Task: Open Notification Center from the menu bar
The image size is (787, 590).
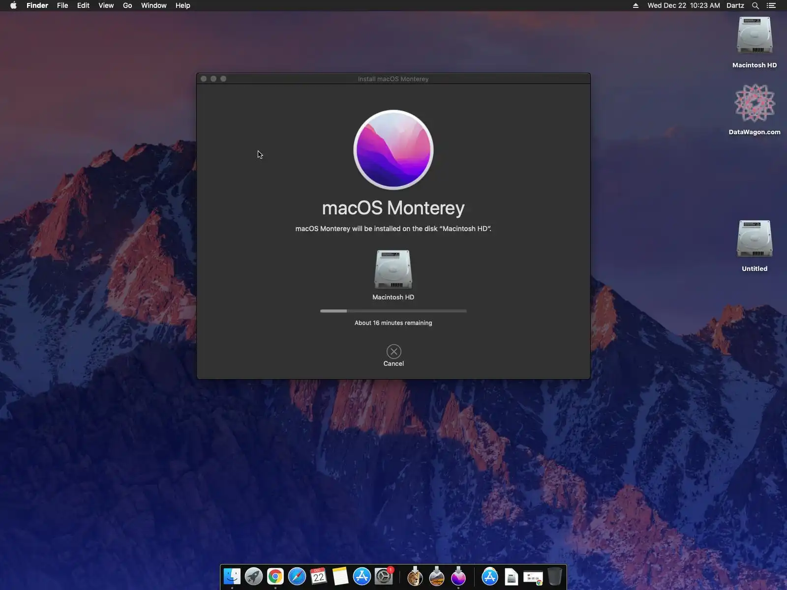Action: click(771, 5)
